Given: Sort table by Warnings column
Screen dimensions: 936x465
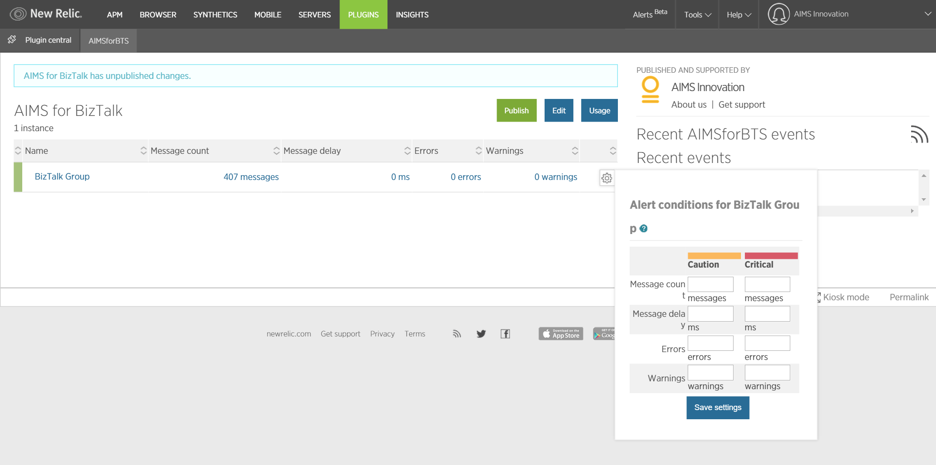Looking at the screenshot, I should tap(531, 151).
